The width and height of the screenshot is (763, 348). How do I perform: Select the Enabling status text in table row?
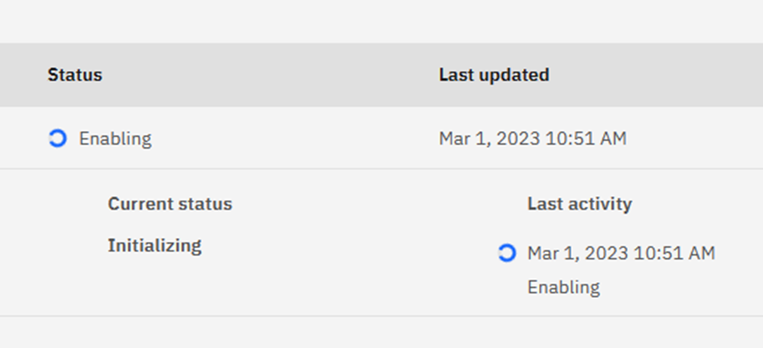pyautogui.click(x=115, y=139)
